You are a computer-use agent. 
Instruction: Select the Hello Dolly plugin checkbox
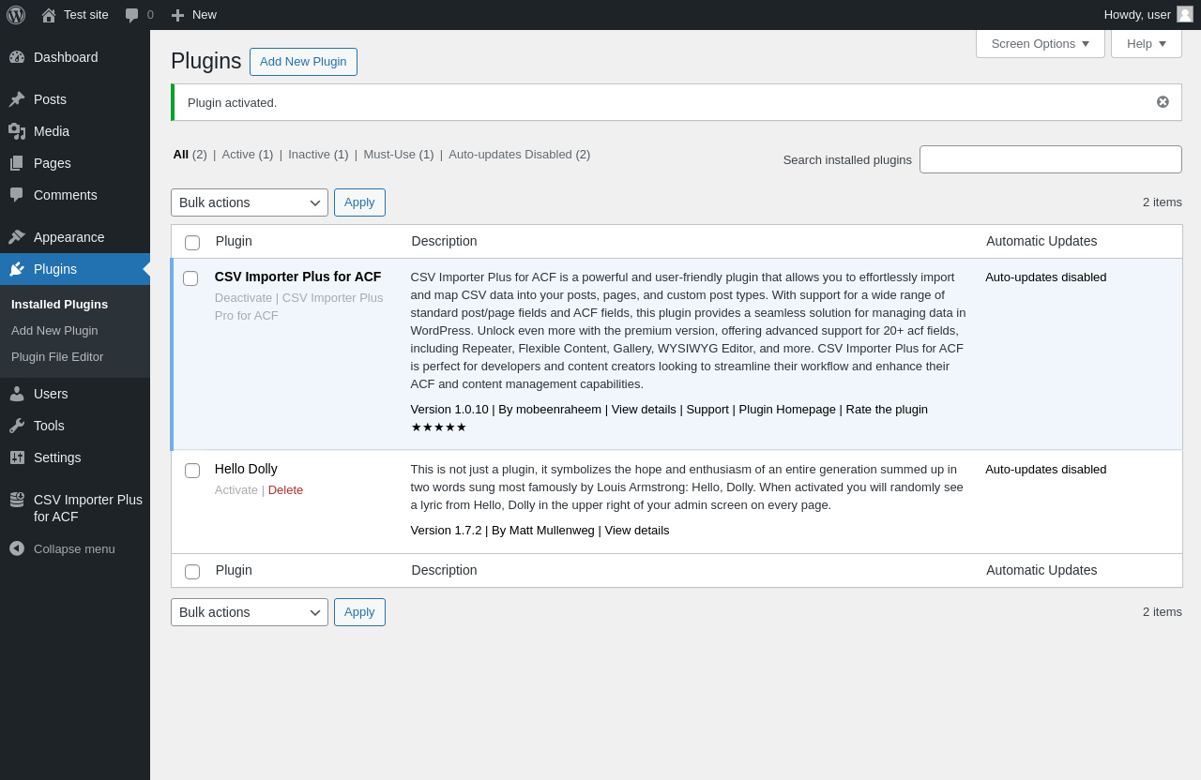pyautogui.click(x=192, y=471)
